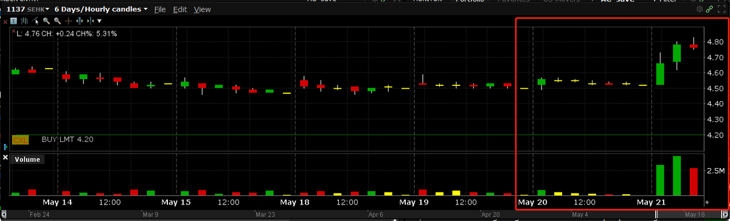Click the May 21 date axis label
This screenshot has height=221, width=730.
[x=651, y=202]
